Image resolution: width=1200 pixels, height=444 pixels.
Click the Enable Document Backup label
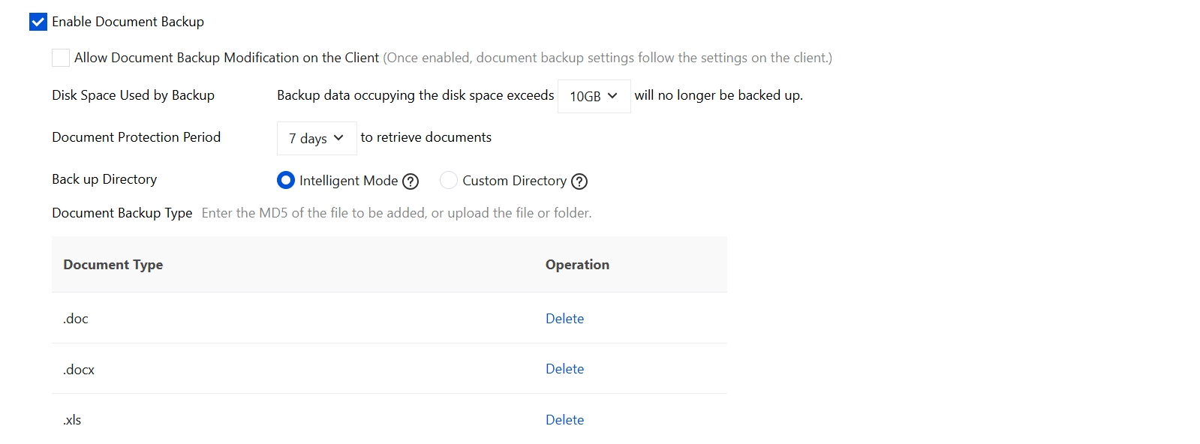coord(128,22)
